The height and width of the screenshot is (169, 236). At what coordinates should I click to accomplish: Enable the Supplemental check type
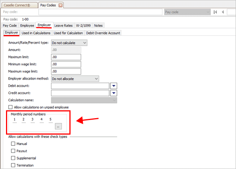[x=14, y=158]
